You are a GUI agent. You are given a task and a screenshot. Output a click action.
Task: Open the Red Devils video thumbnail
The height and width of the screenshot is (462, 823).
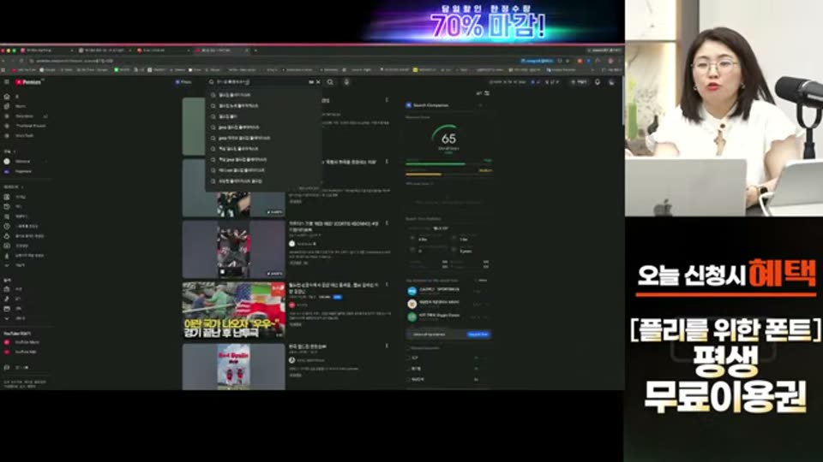233,367
